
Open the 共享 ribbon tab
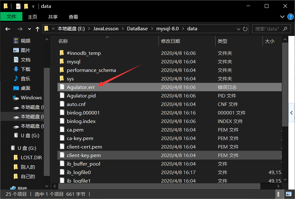pos(53,17)
